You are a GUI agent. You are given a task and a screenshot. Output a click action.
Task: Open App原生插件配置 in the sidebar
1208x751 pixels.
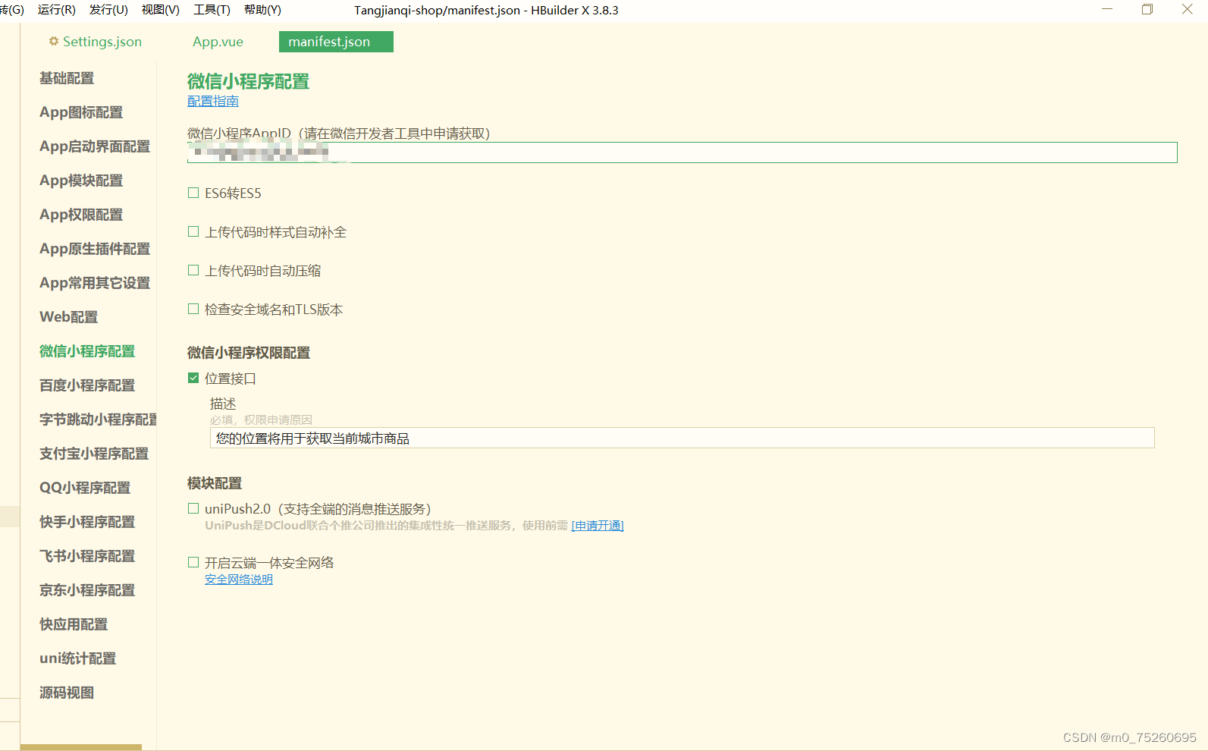point(95,249)
